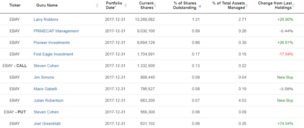Screen dimensions: 304x128
Task: Click the Change from Last Holdings header
Action: pos(275,5)
